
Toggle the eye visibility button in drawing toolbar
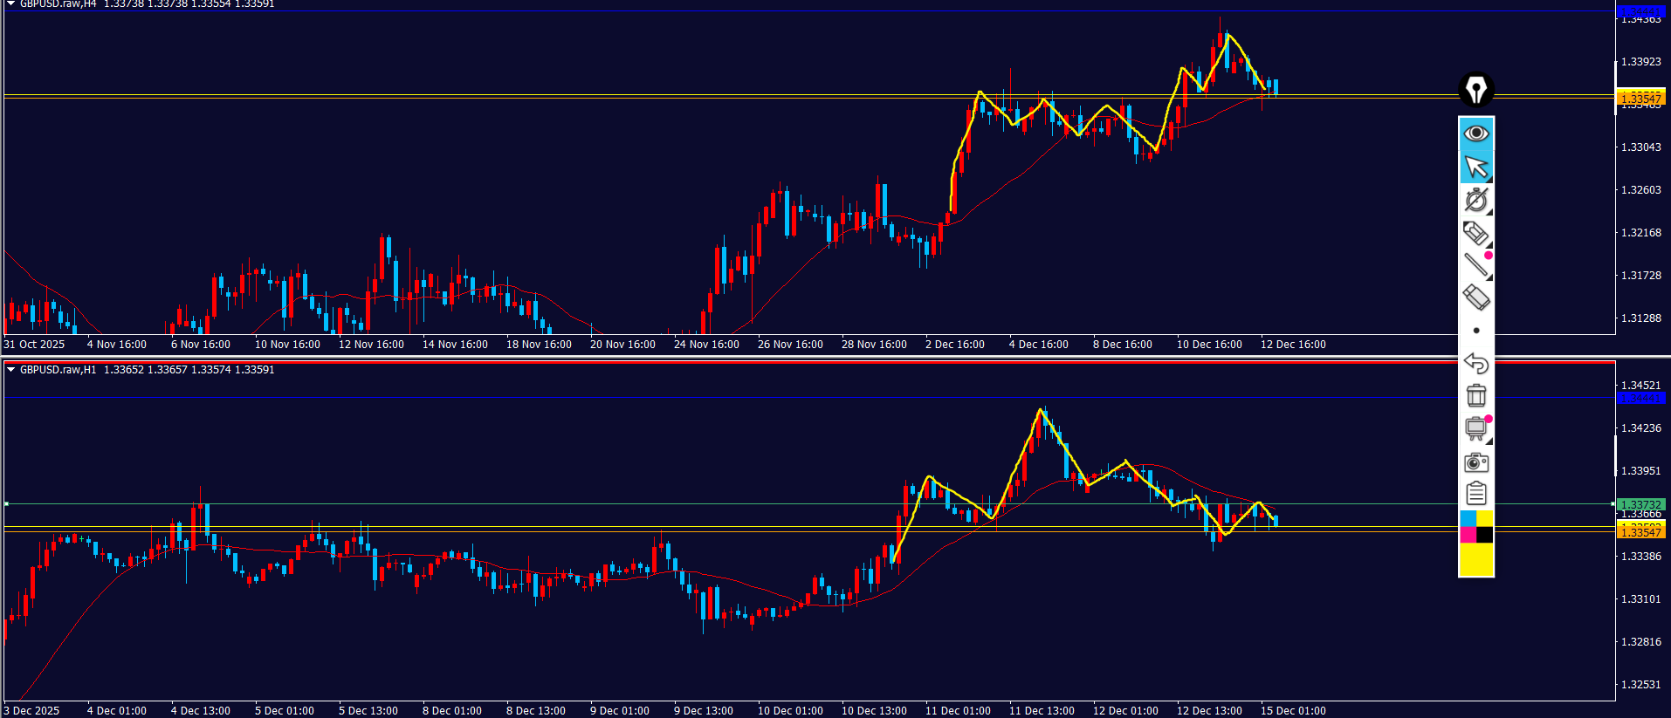click(x=1475, y=133)
